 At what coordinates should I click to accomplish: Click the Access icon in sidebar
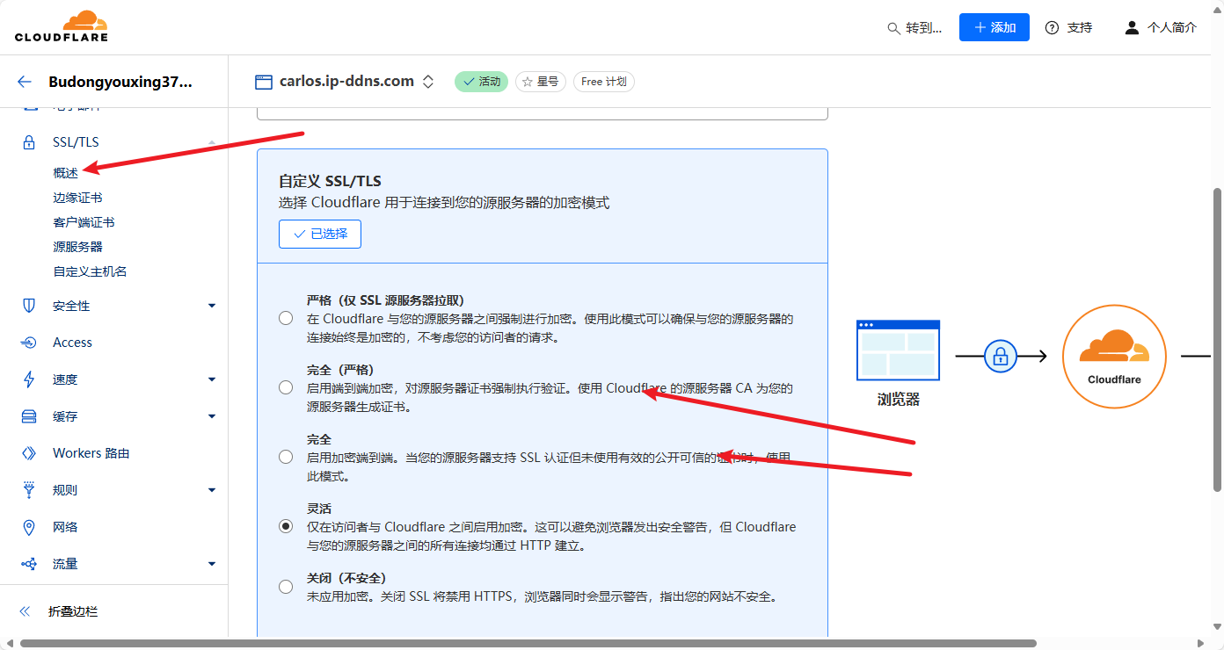click(x=29, y=343)
